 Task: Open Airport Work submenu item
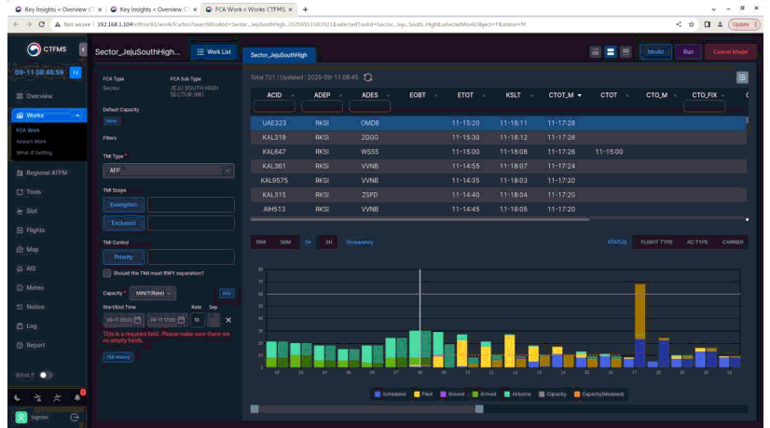click(31, 142)
